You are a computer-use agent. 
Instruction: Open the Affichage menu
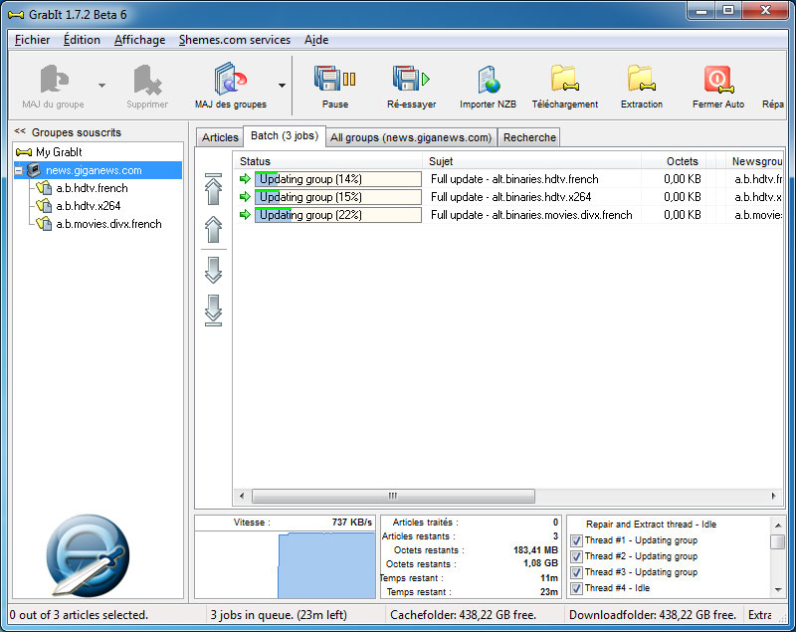(x=139, y=40)
